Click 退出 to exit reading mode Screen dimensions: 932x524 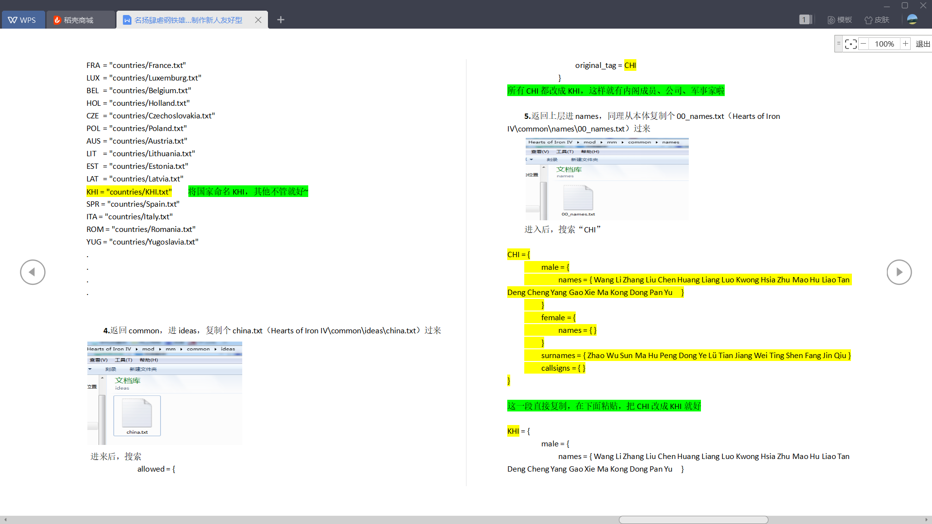pyautogui.click(x=923, y=44)
